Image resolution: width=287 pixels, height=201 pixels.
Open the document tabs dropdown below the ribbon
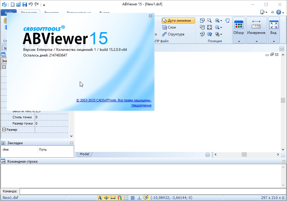point(282,48)
